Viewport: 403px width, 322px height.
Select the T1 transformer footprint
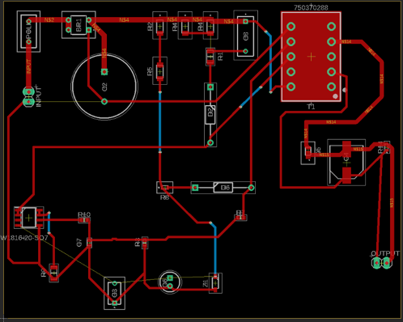(311, 57)
